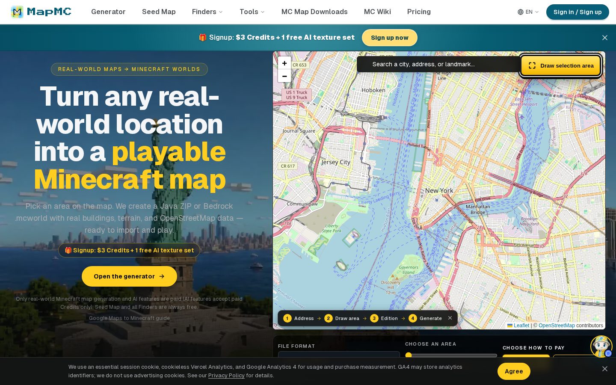Click step 4 Generate indicator
Image resolution: width=616 pixels, height=385 pixels.
[425, 318]
